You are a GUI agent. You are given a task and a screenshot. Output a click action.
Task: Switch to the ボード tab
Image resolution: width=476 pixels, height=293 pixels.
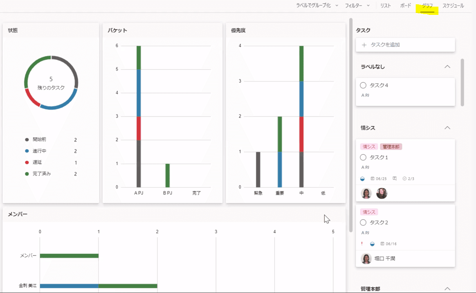pyautogui.click(x=406, y=6)
